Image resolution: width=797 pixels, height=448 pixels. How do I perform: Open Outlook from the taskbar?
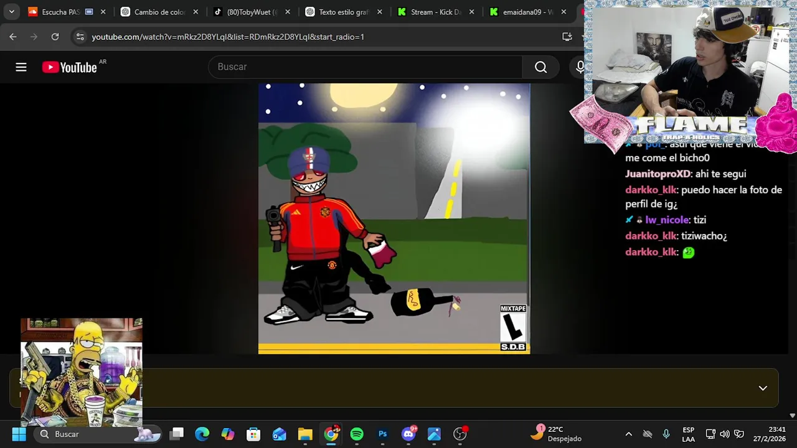(x=279, y=434)
